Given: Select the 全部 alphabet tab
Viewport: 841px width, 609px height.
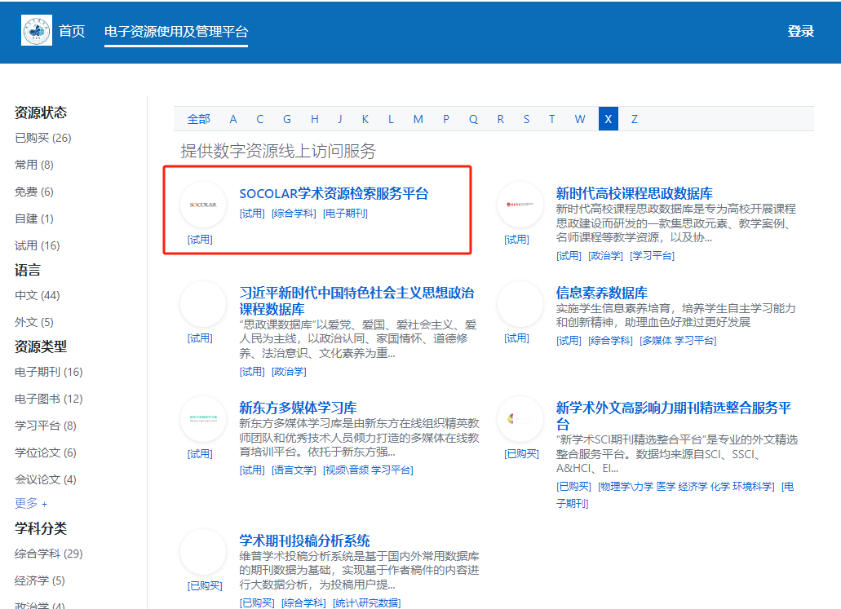Looking at the screenshot, I should pyautogui.click(x=198, y=119).
